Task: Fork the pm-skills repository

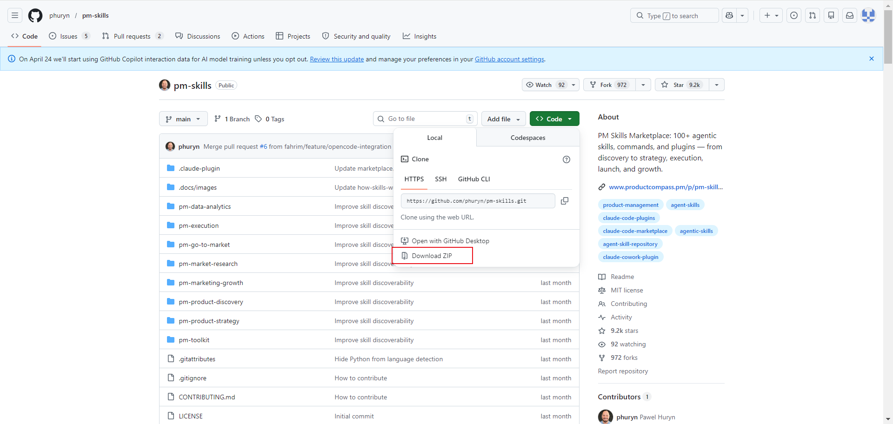Action: point(609,85)
